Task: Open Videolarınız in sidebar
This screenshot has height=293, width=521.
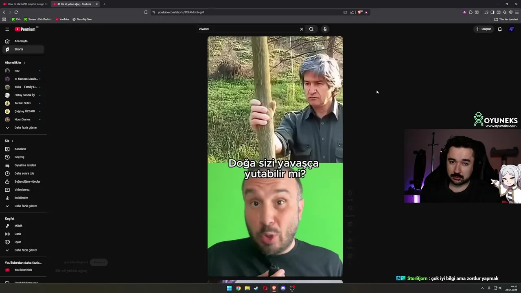Action: pos(23,190)
